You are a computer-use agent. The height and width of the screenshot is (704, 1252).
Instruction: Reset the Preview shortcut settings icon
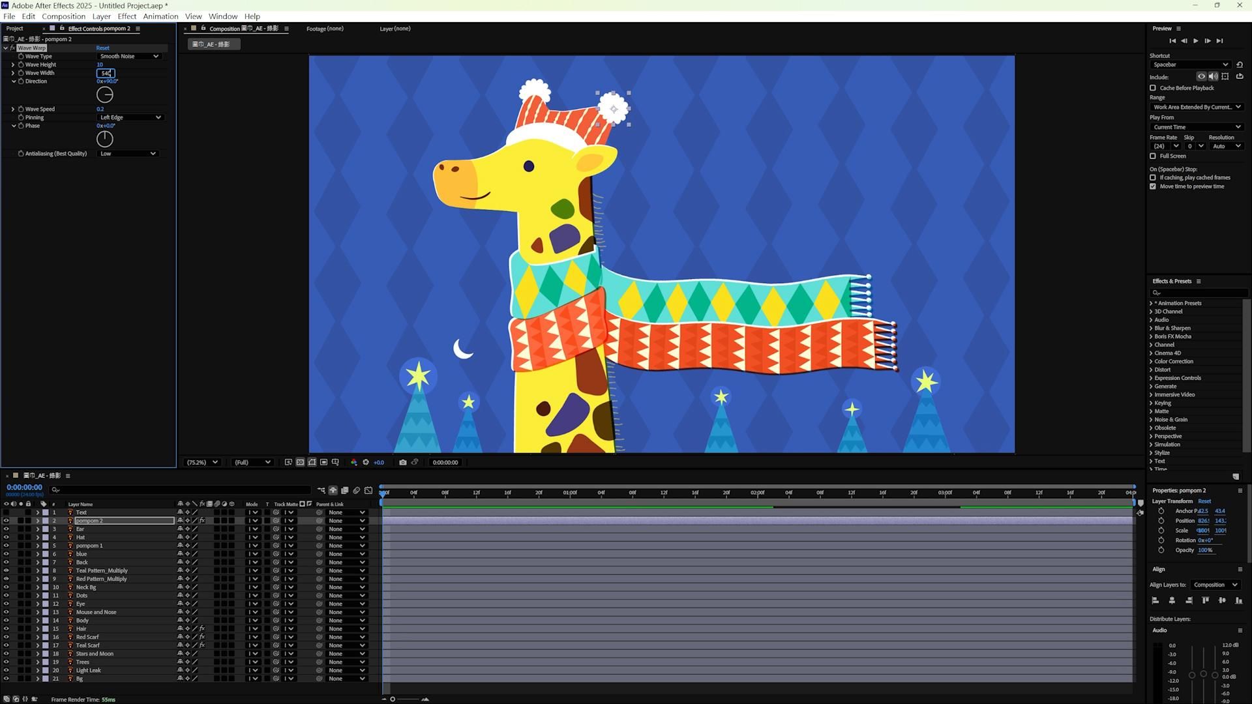1240,65
